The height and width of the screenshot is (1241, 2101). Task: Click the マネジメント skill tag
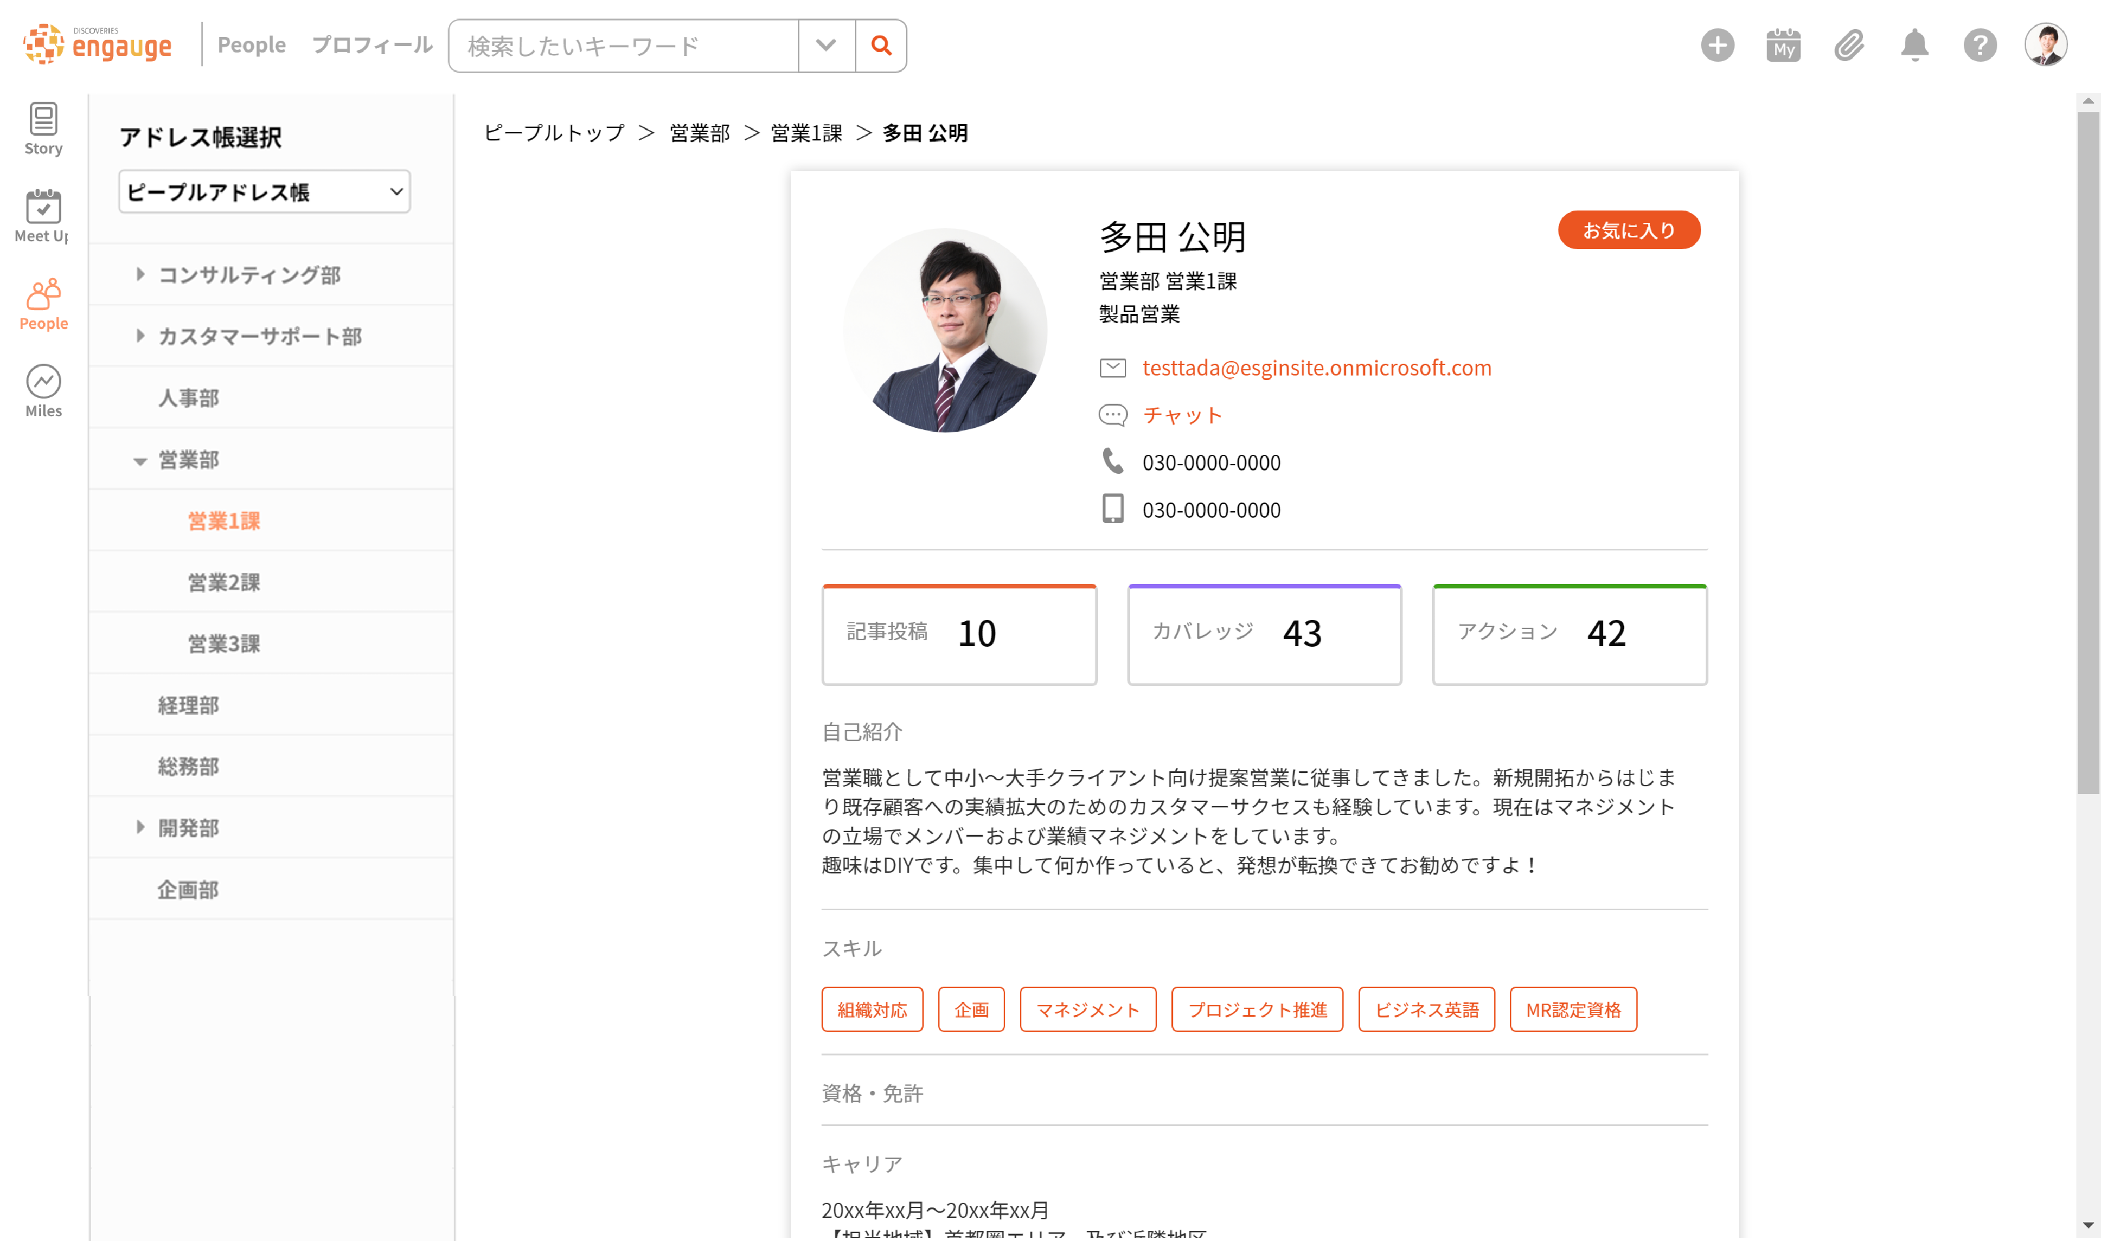click(x=1087, y=1009)
